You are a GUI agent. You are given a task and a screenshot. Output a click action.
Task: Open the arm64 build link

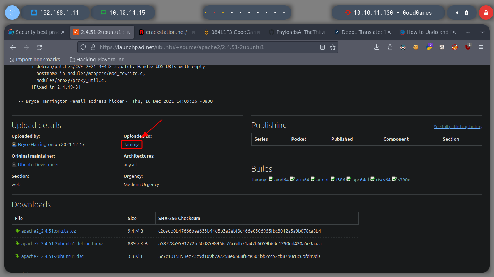pyautogui.click(x=303, y=180)
